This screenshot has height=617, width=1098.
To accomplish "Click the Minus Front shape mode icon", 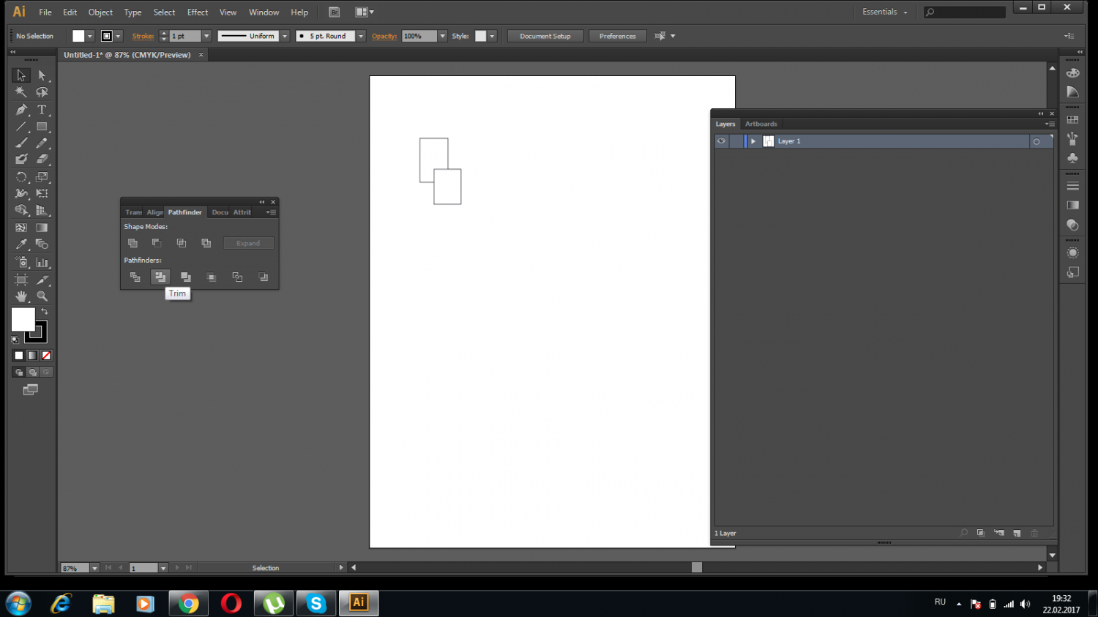I will click(x=157, y=243).
